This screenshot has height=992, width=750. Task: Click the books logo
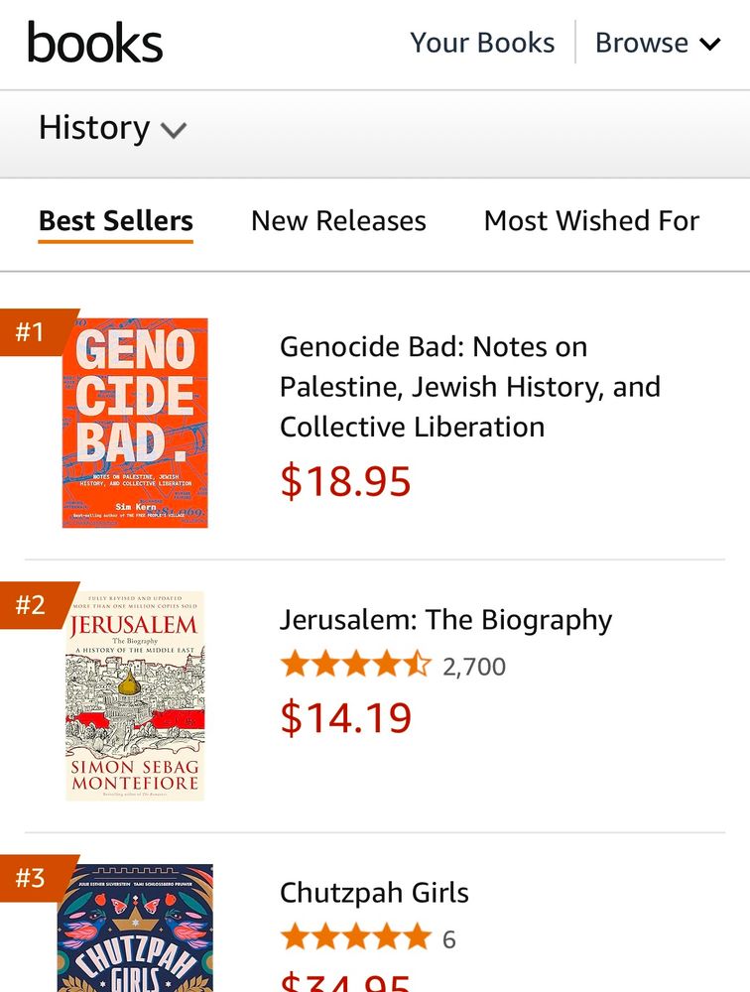pos(95,43)
